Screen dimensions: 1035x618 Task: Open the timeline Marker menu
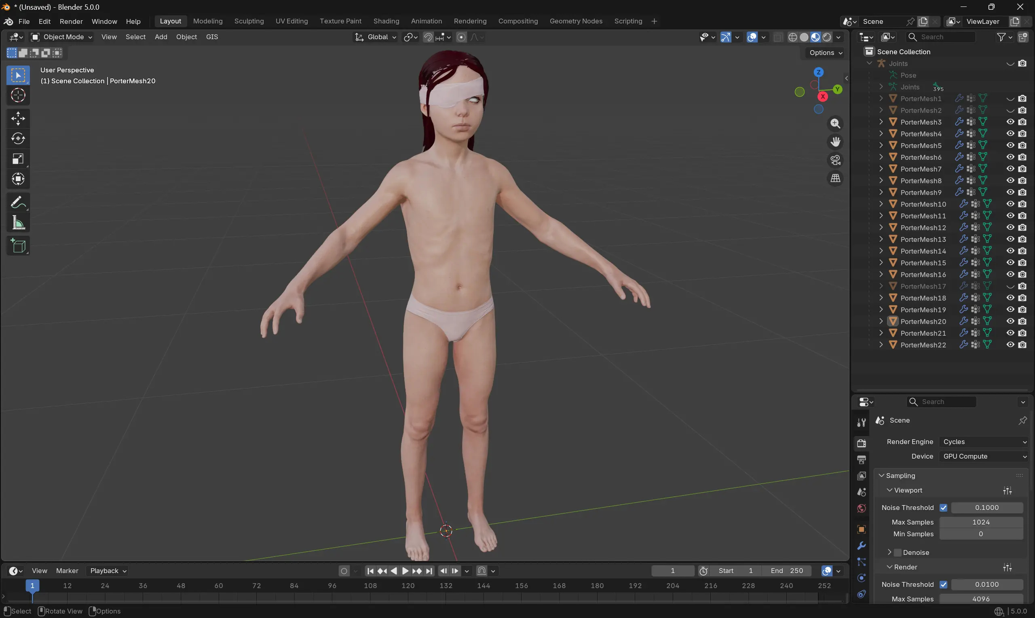point(67,571)
